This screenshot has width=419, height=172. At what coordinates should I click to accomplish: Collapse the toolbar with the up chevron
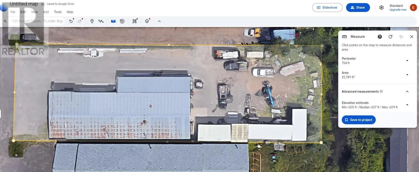point(159,21)
